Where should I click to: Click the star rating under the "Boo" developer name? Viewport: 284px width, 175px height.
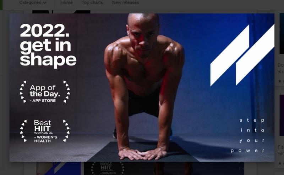click(281, 81)
